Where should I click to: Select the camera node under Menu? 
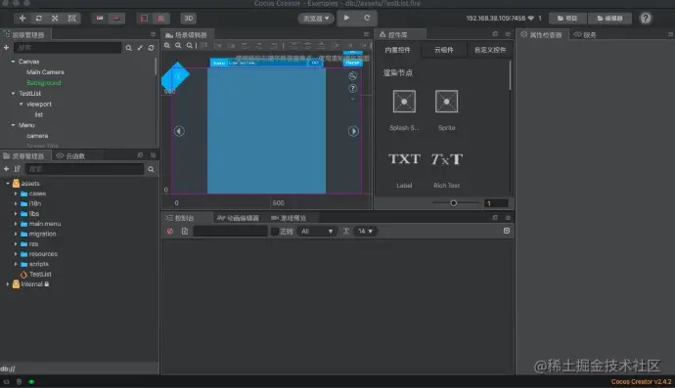37,136
